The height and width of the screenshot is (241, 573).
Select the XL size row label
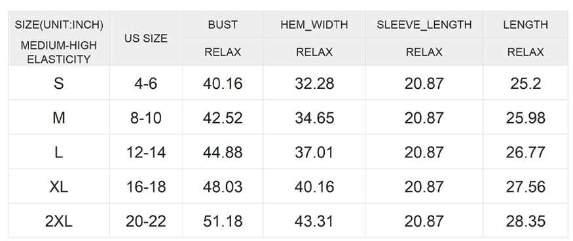coord(58,187)
